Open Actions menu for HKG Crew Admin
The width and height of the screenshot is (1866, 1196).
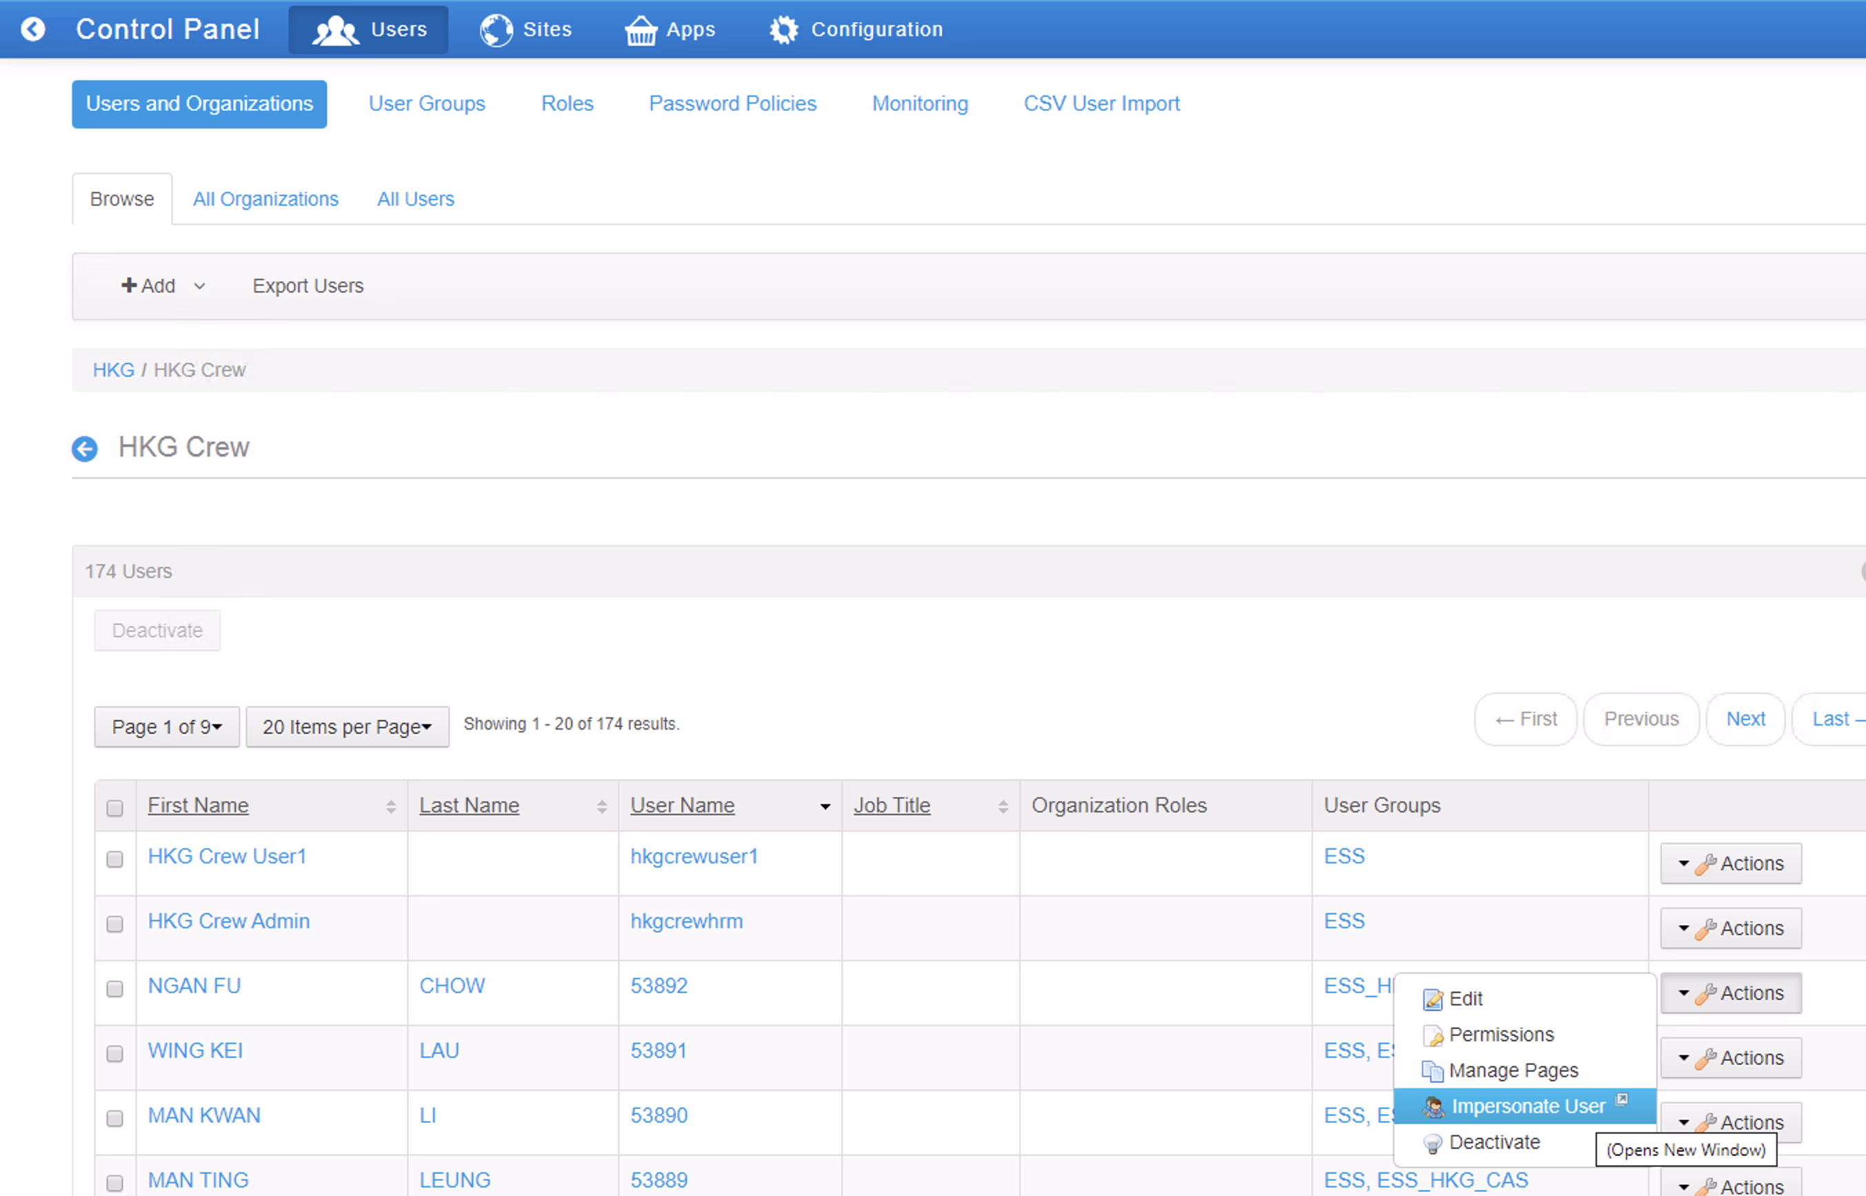tap(1731, 928)
